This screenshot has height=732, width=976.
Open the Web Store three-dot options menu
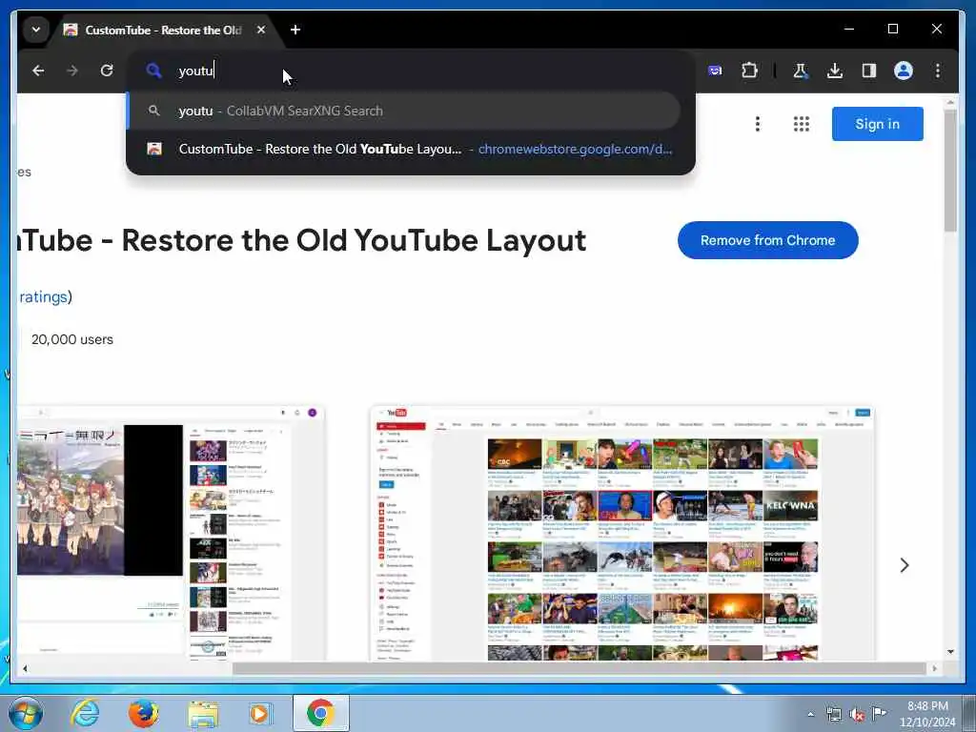point(758,124)
